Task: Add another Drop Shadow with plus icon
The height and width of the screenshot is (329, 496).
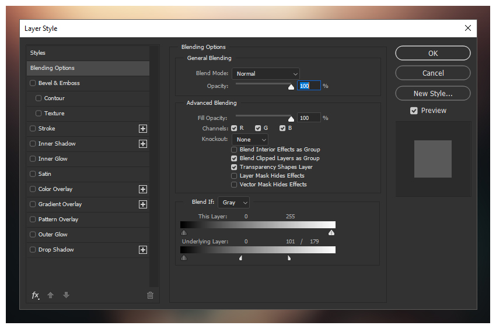Action: [143, 250]
